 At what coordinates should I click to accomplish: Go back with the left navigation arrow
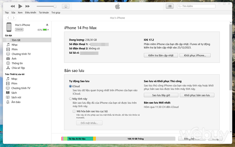coord(9,18)
